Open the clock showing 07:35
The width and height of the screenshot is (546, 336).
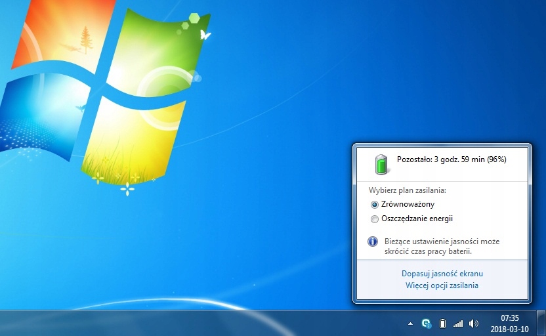click(510, 318)
